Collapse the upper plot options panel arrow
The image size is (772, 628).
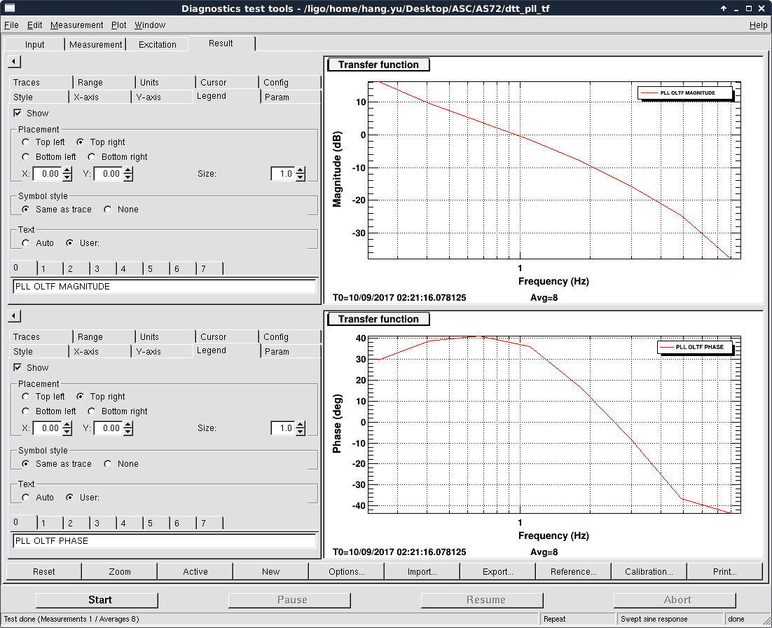click(x=14, y=62)
